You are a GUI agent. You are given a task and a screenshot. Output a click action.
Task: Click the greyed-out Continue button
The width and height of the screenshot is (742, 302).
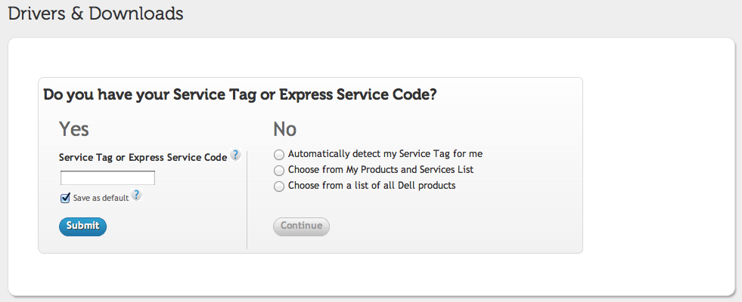tap(301, 226)
